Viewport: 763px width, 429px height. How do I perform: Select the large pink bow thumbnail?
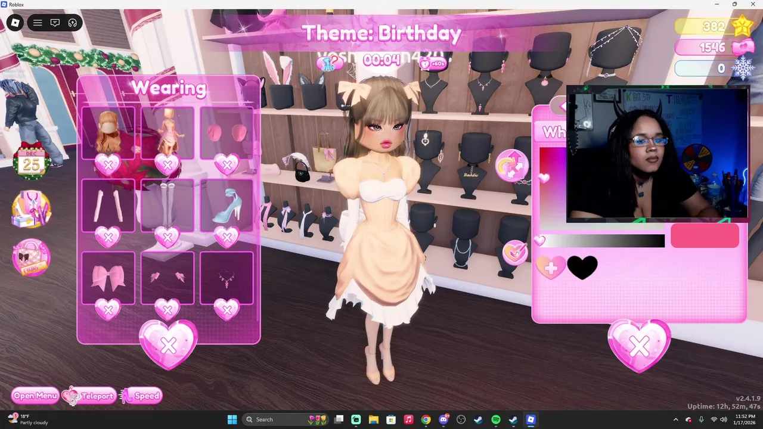click(x=108, y=278)
